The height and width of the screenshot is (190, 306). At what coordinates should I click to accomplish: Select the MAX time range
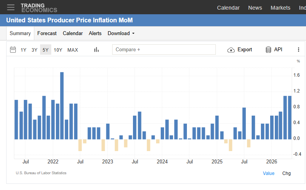[x=72, y=50]
